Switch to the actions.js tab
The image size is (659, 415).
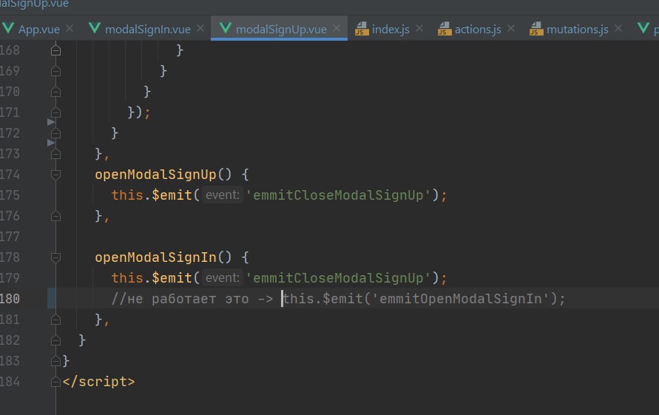pos(478,30)
